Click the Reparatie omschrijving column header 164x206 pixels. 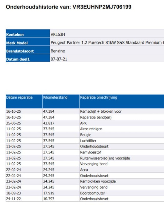pyautogui.click(x=99, y=97)
